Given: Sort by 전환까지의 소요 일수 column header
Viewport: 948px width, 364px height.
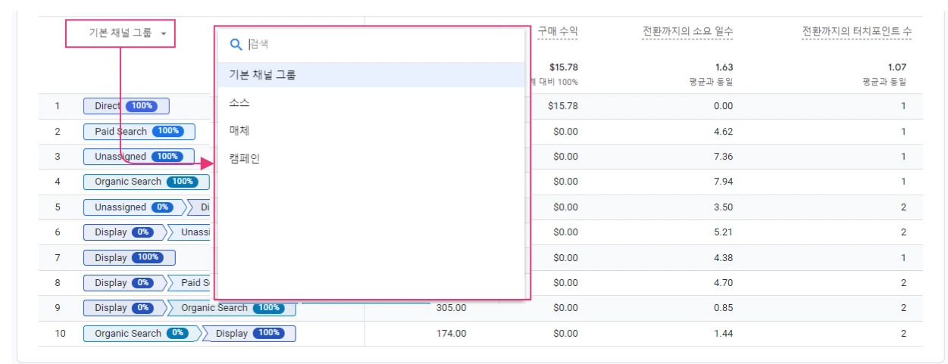Looking at the screenshot, I should point(687,32).
